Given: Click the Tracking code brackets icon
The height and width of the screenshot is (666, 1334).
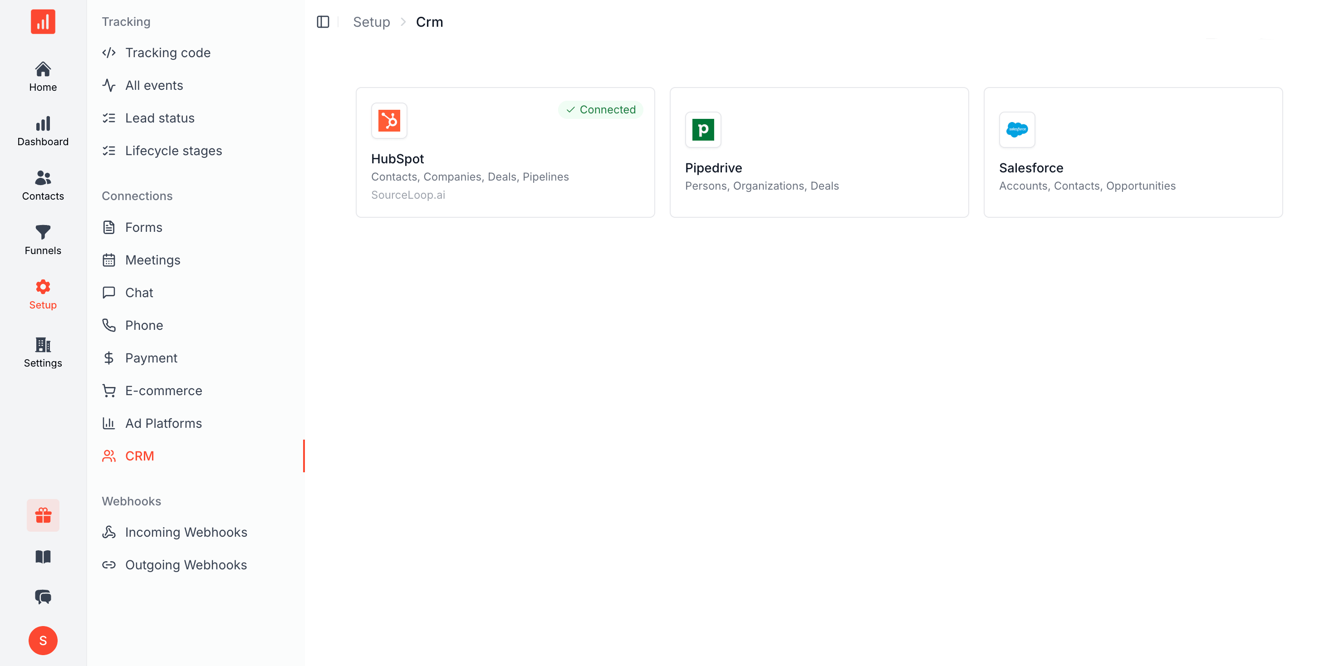Looking at the screenshot, I should pyautogui.click(x=109, y=53).
